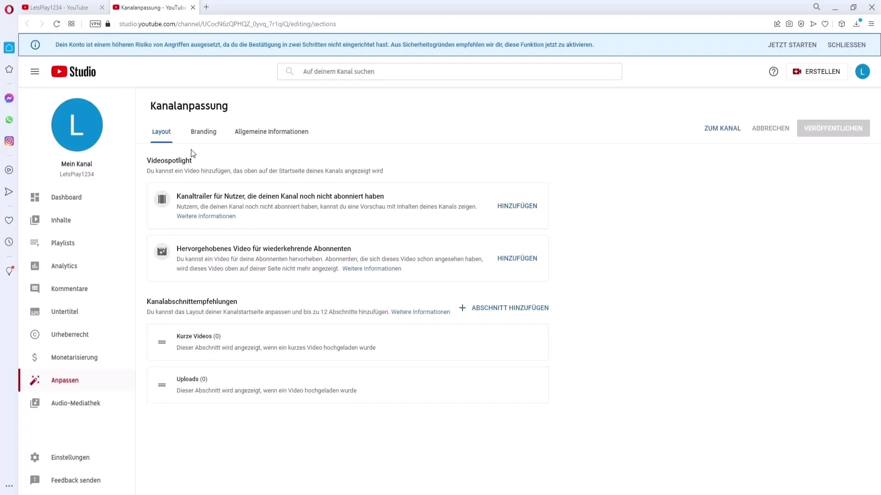This screenshot has height=495, width=881.
Task: Click the YouTube Studio home icon
Action: [73, 71]
